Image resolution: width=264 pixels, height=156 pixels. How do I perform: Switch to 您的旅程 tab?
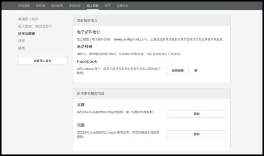click(75, 6)
